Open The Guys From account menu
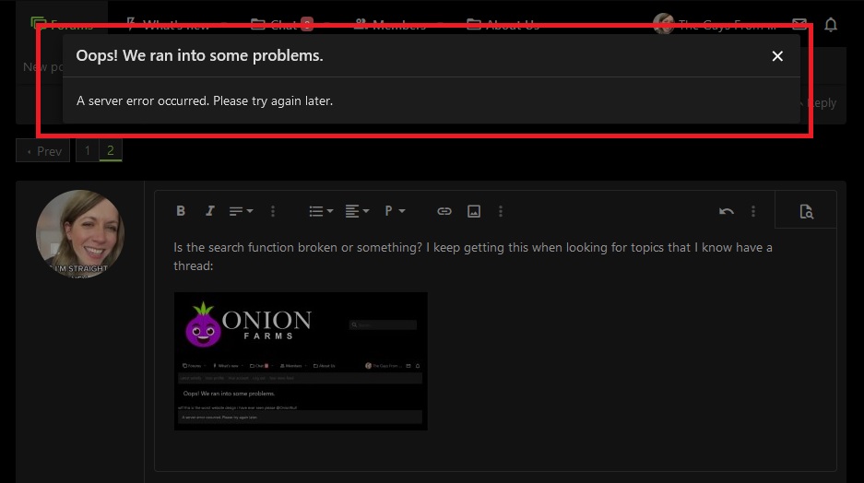Viewport: 864px width, 483px height. tap(715, 24)
